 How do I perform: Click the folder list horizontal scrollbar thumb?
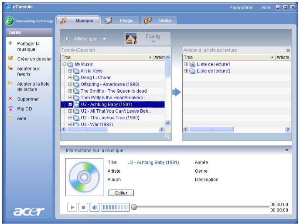pyautogui.click(x=87, y=129)
